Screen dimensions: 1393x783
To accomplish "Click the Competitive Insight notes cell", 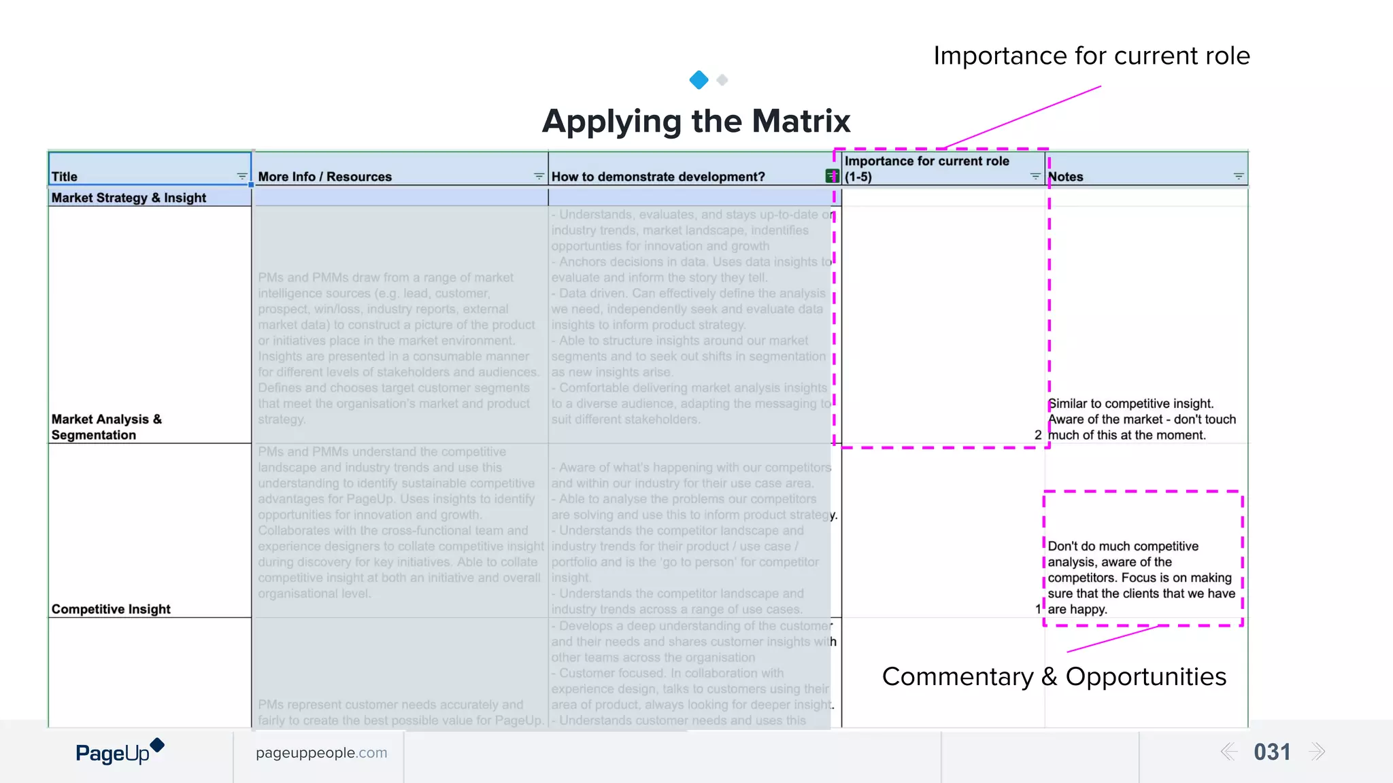I will coord(1146,531).
